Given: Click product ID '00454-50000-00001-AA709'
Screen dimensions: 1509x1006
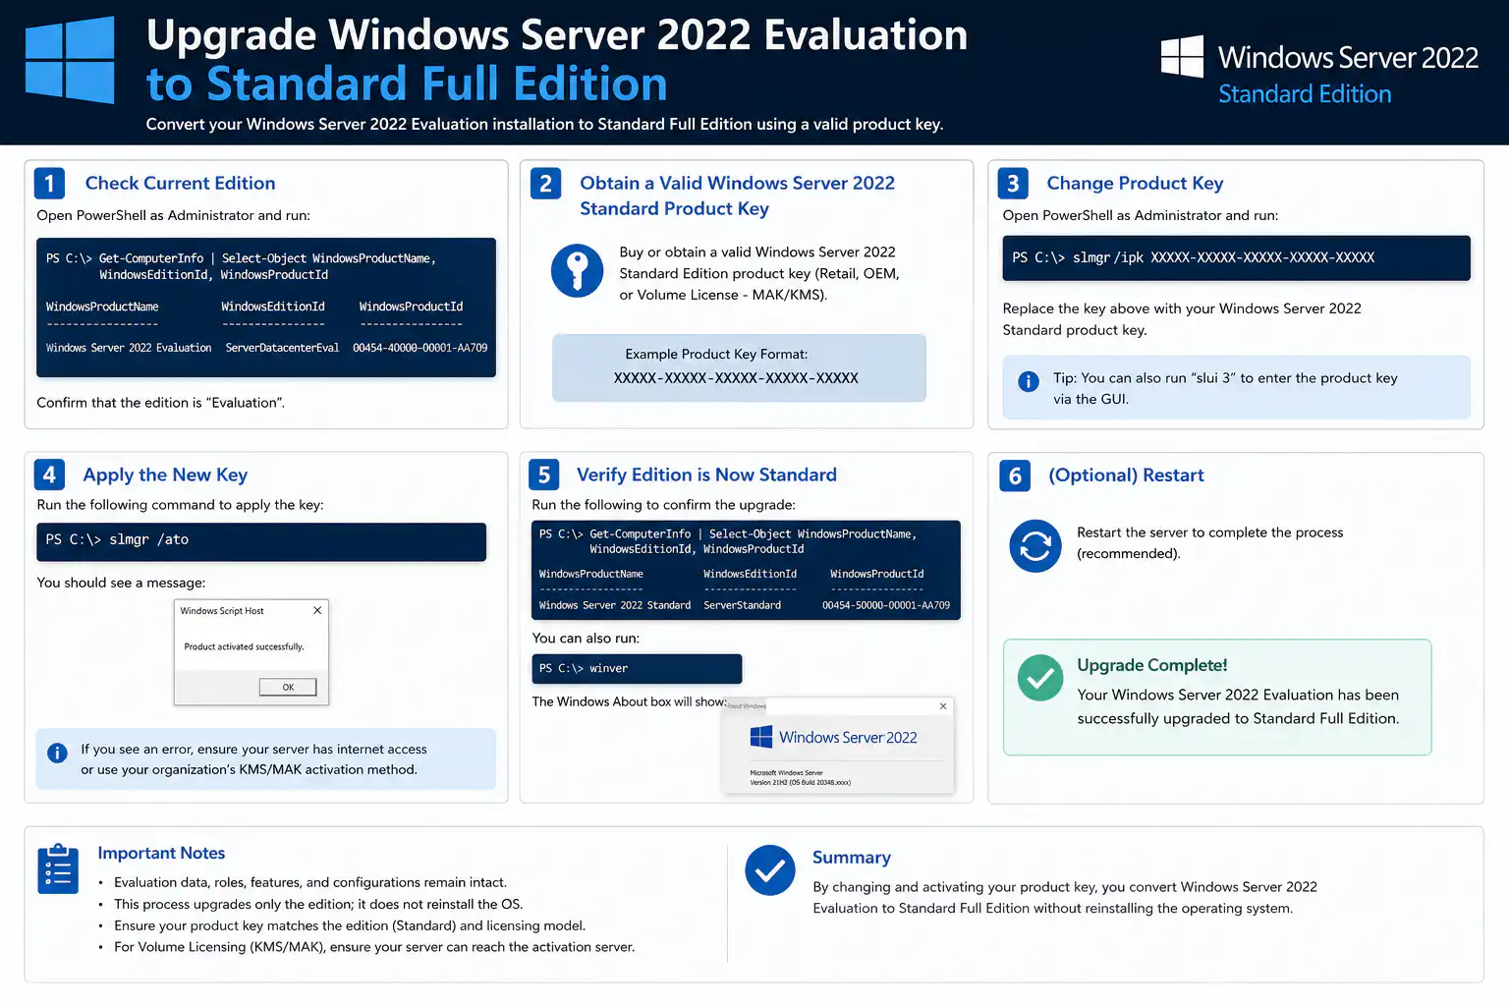Looking at the screenshot, I should click(886, 605).
